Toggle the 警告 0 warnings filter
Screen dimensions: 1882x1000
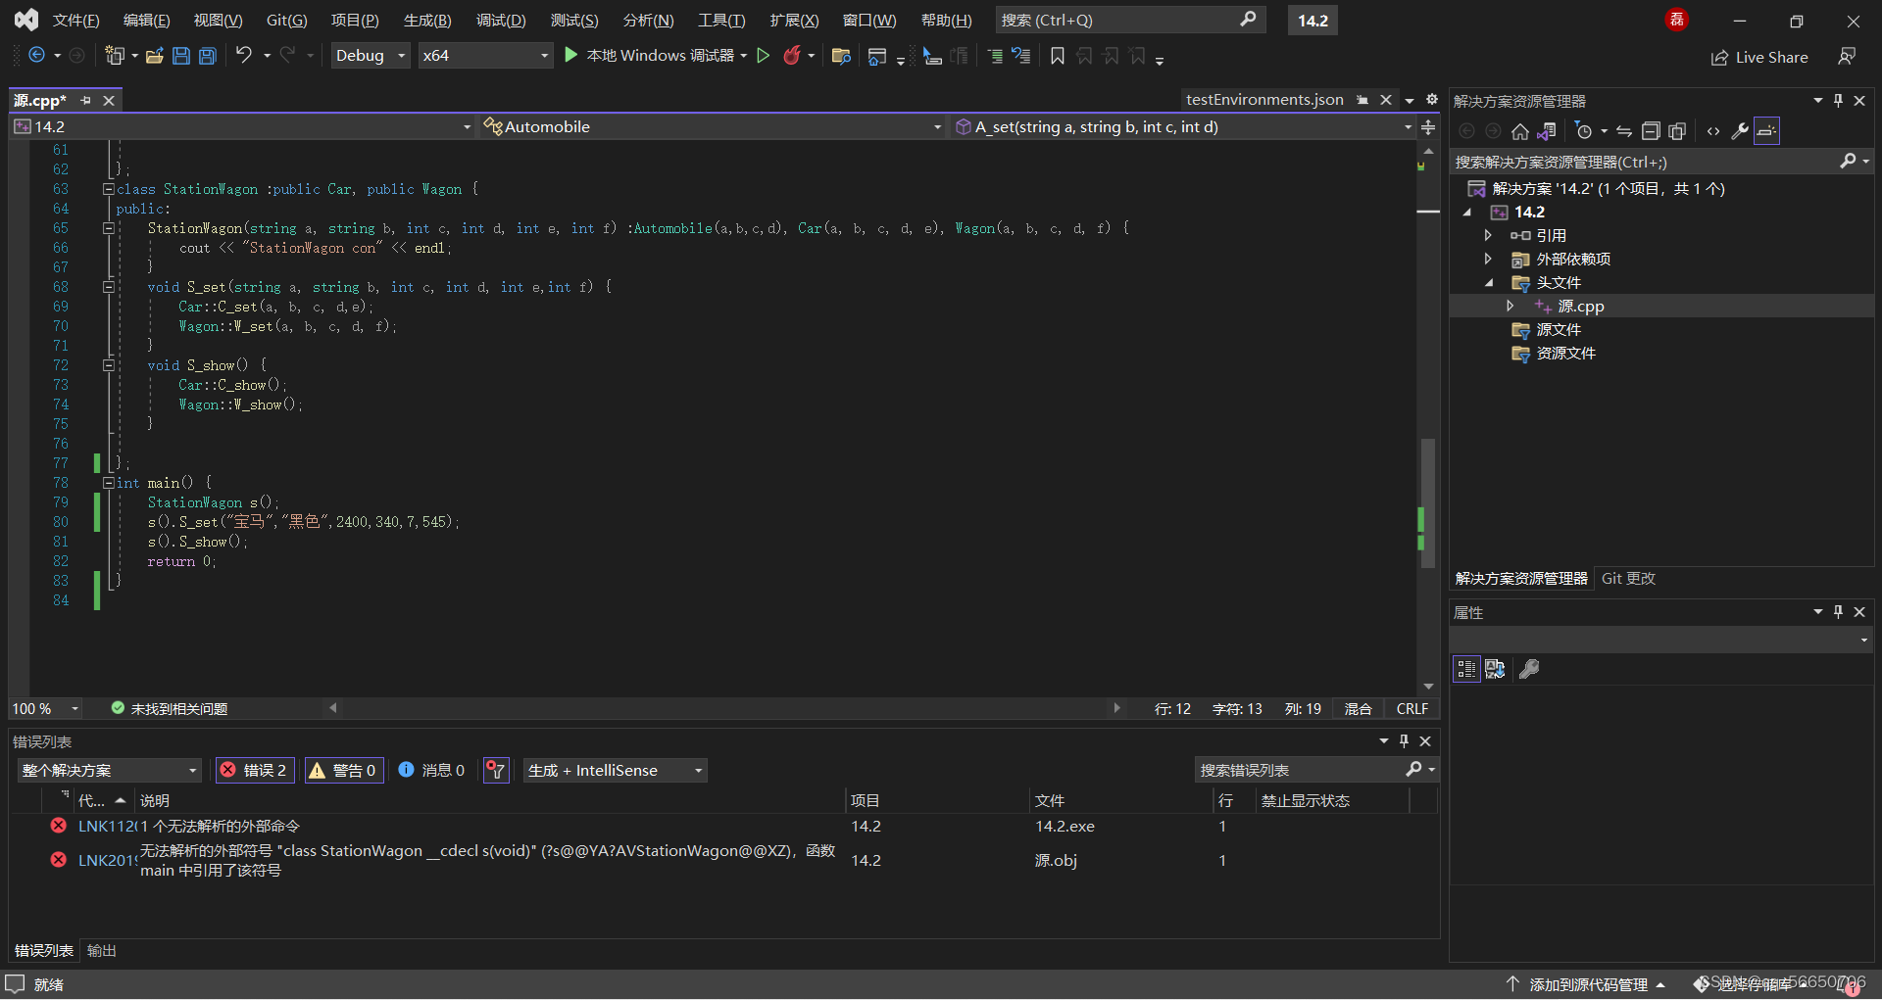343,770
